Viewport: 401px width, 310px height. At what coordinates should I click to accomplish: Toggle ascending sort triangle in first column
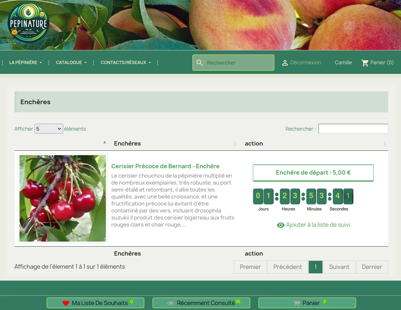[x=104, y=142]
